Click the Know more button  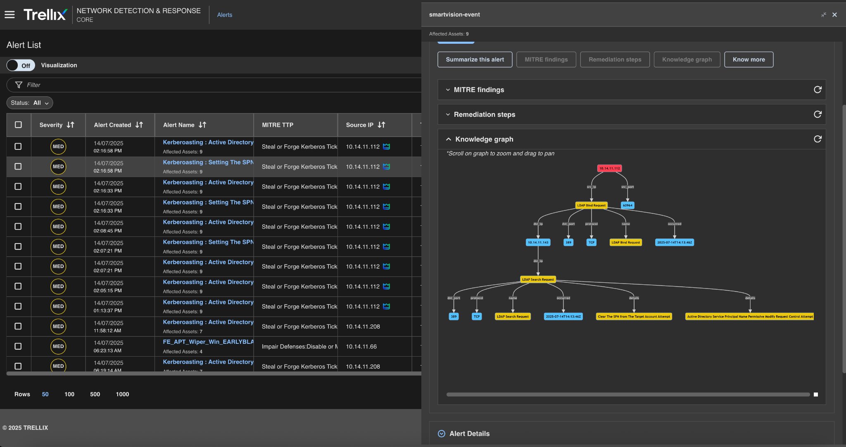pyautogui.click(x=749, y=59)
